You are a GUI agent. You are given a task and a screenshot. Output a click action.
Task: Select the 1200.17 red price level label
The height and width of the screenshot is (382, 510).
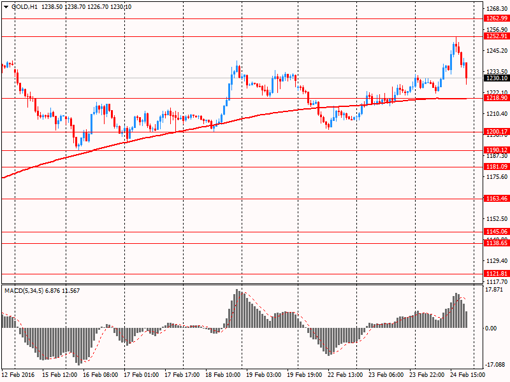(495, 132)
